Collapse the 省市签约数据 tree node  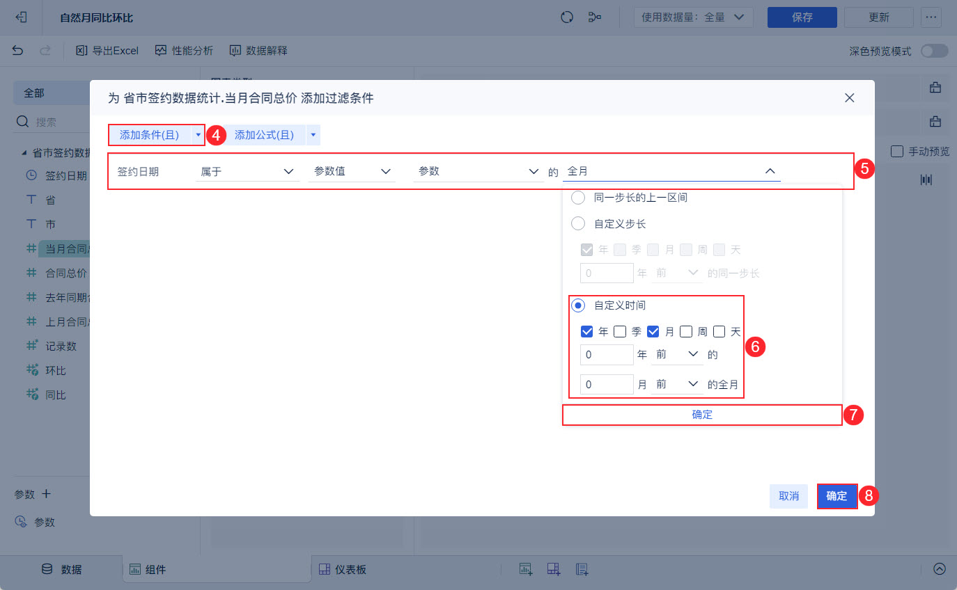(24, 152)
